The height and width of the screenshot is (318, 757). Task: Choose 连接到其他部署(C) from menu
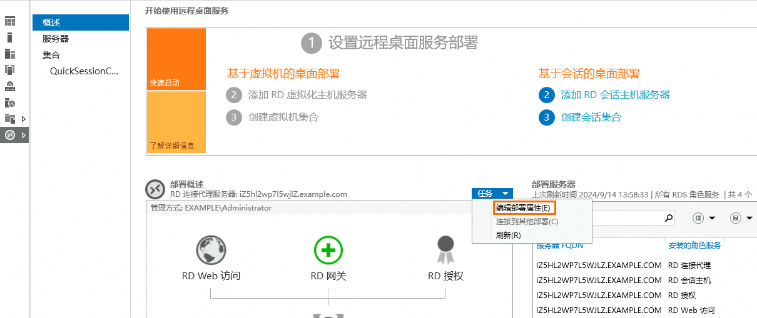pos(527,221)
